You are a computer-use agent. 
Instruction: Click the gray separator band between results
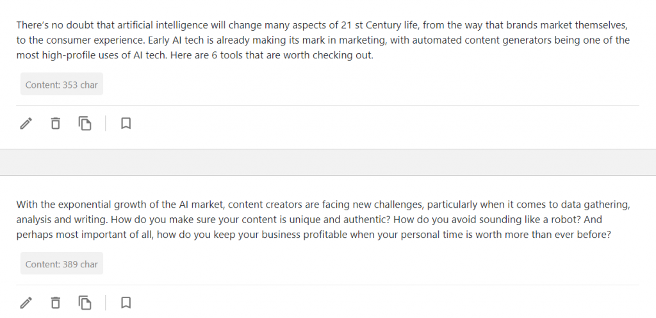pos(328,162)
